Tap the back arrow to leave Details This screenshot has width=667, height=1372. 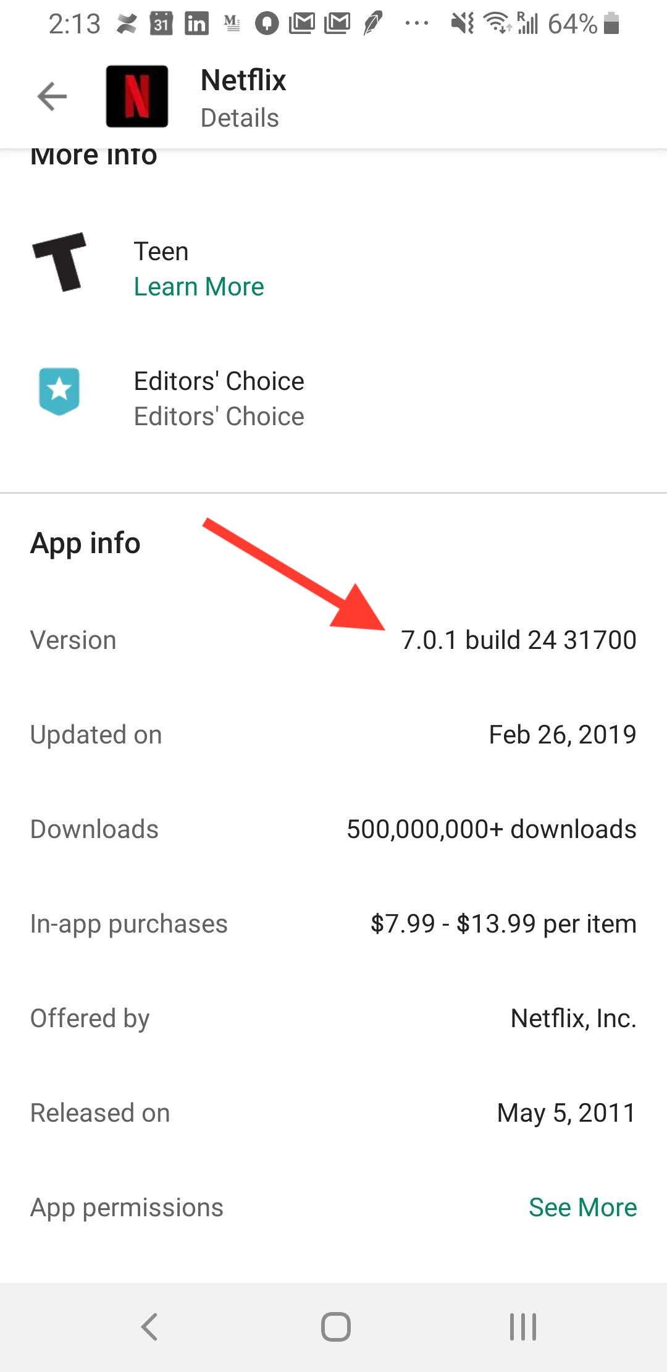click(52, 96)
